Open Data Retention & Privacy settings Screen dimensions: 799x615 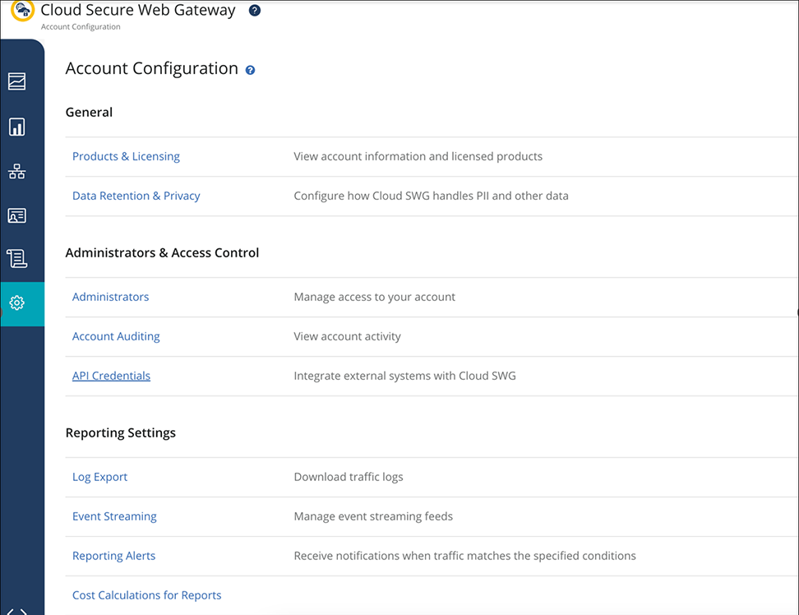pos(136,196)
